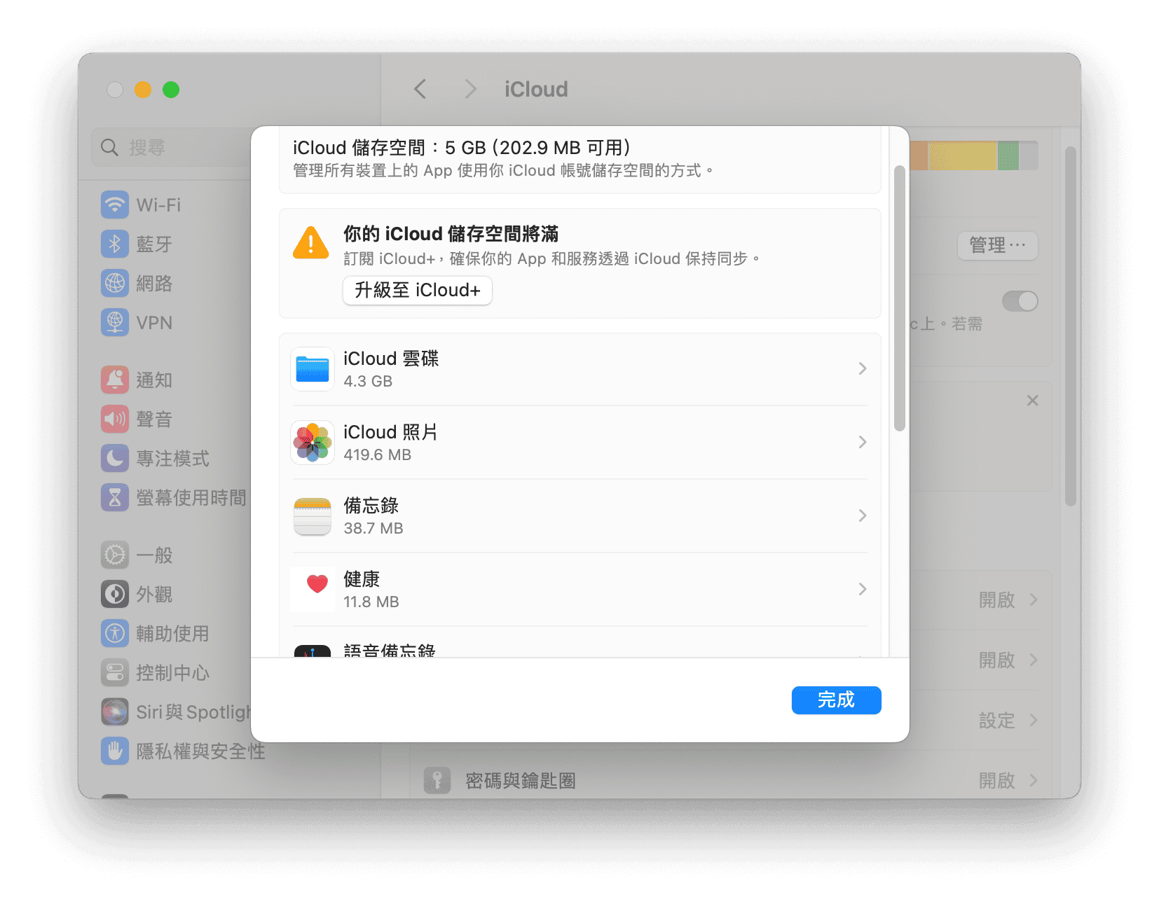Click the gray-green segment of storage bar
This screenshot has height=902, width=1159.
coord(1008,155)
